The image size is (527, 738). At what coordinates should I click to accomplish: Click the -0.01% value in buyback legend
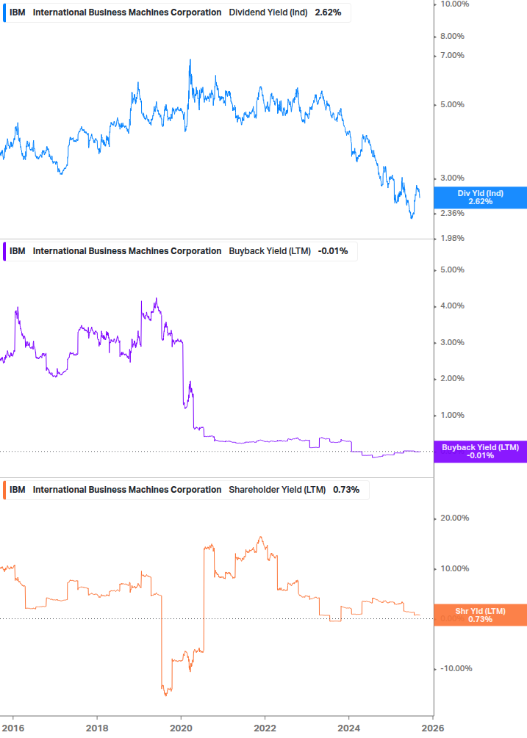[333, 251]
